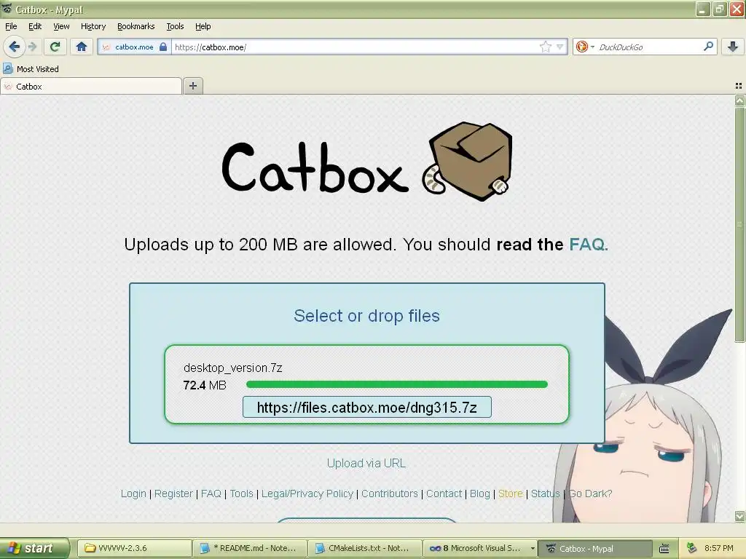This screenshot has width=746, height=559.
Task: Switch to README.md Notepad window in taskbar
Action: 250,549
